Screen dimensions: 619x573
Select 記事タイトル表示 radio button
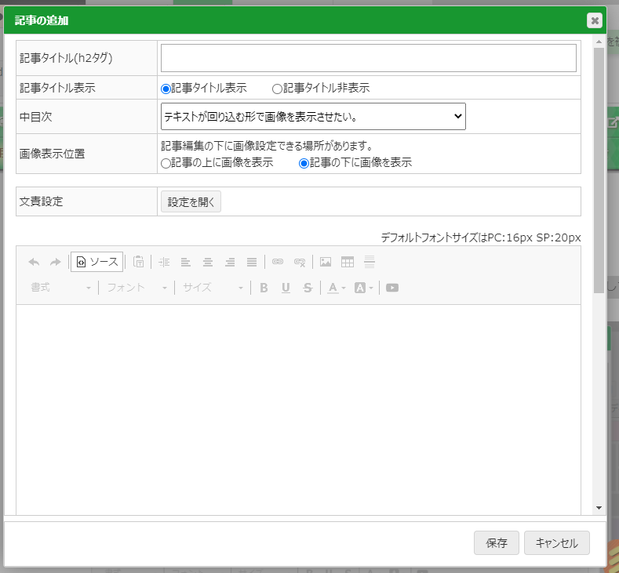[166, 89]
